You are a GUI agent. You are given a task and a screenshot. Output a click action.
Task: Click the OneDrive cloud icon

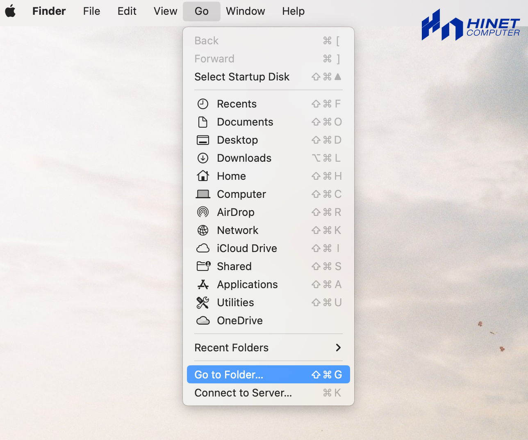coord(203,321)
